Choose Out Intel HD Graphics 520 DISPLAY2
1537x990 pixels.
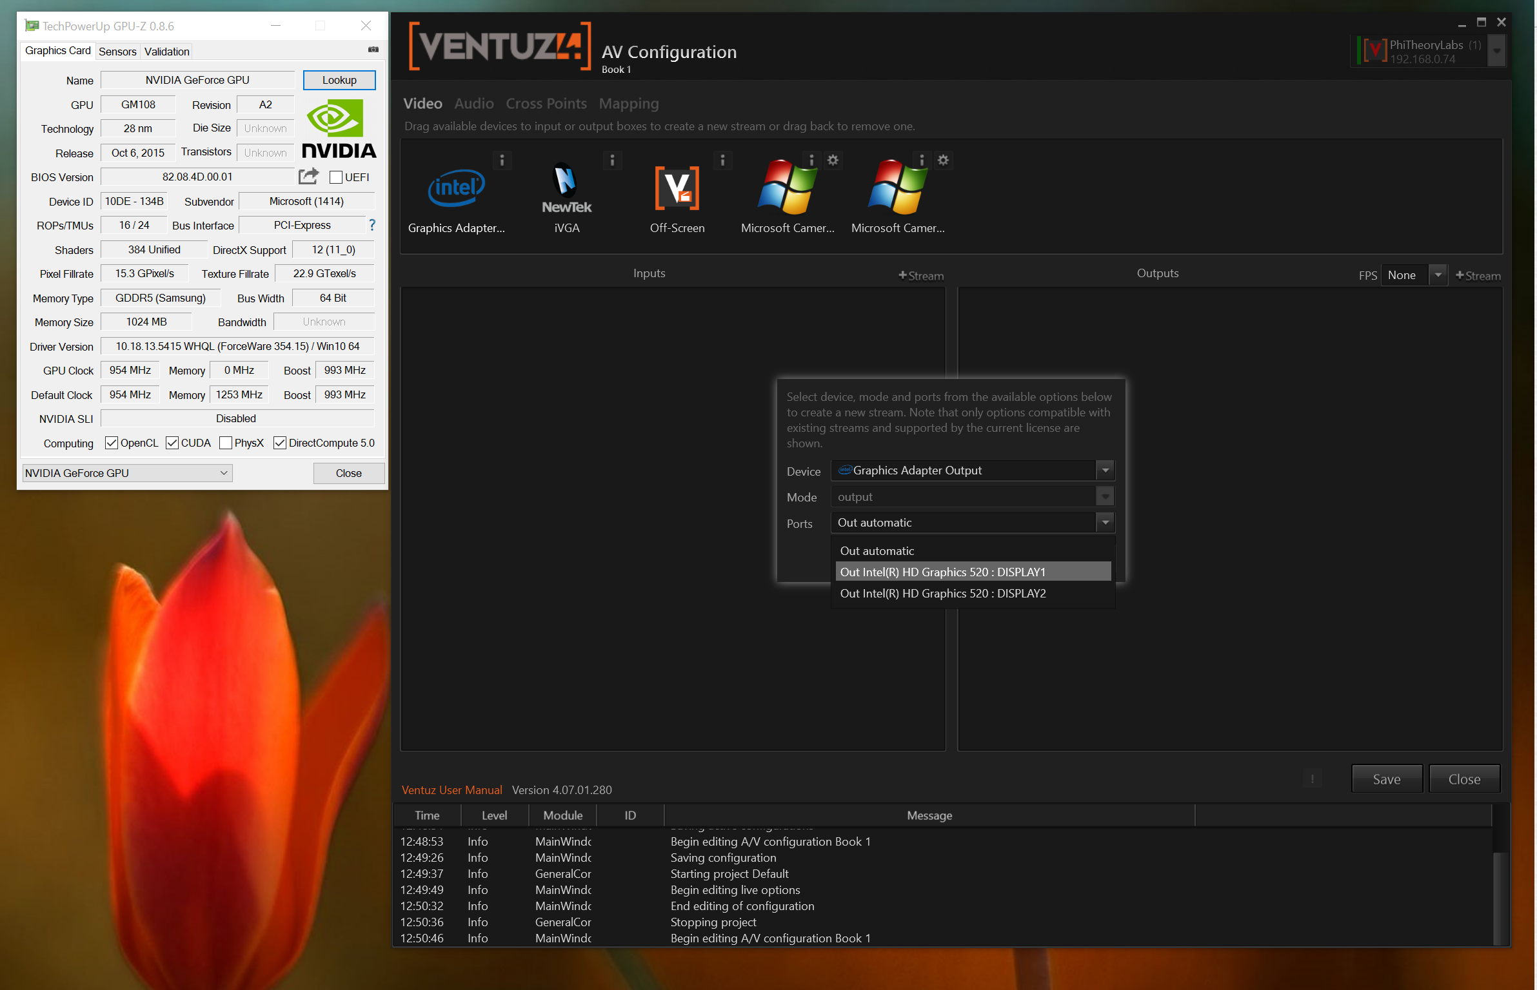click(942, 593)
